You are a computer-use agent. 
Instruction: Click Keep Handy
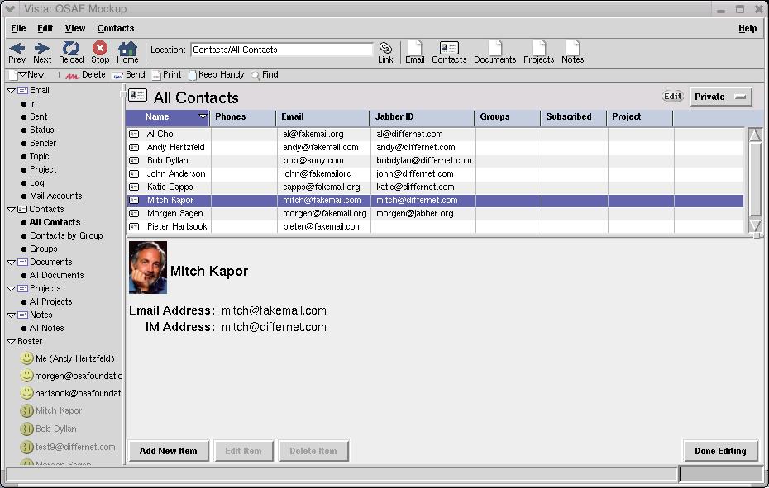pyautogui.click(x=217, y=75)
